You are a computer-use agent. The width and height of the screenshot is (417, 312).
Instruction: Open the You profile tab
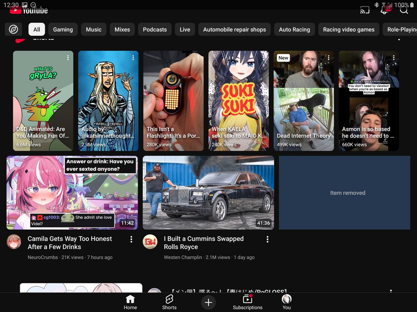click(287, 302)
